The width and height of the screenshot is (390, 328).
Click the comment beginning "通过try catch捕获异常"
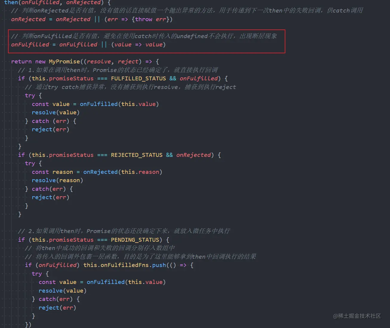coord(130,87)
